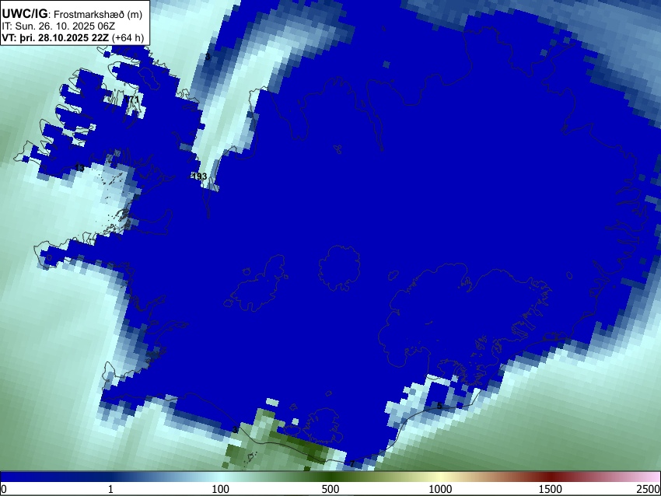Screen dimensions: 661x496
Task: Click the "0" label on the legend
Action: pos(4,489)
